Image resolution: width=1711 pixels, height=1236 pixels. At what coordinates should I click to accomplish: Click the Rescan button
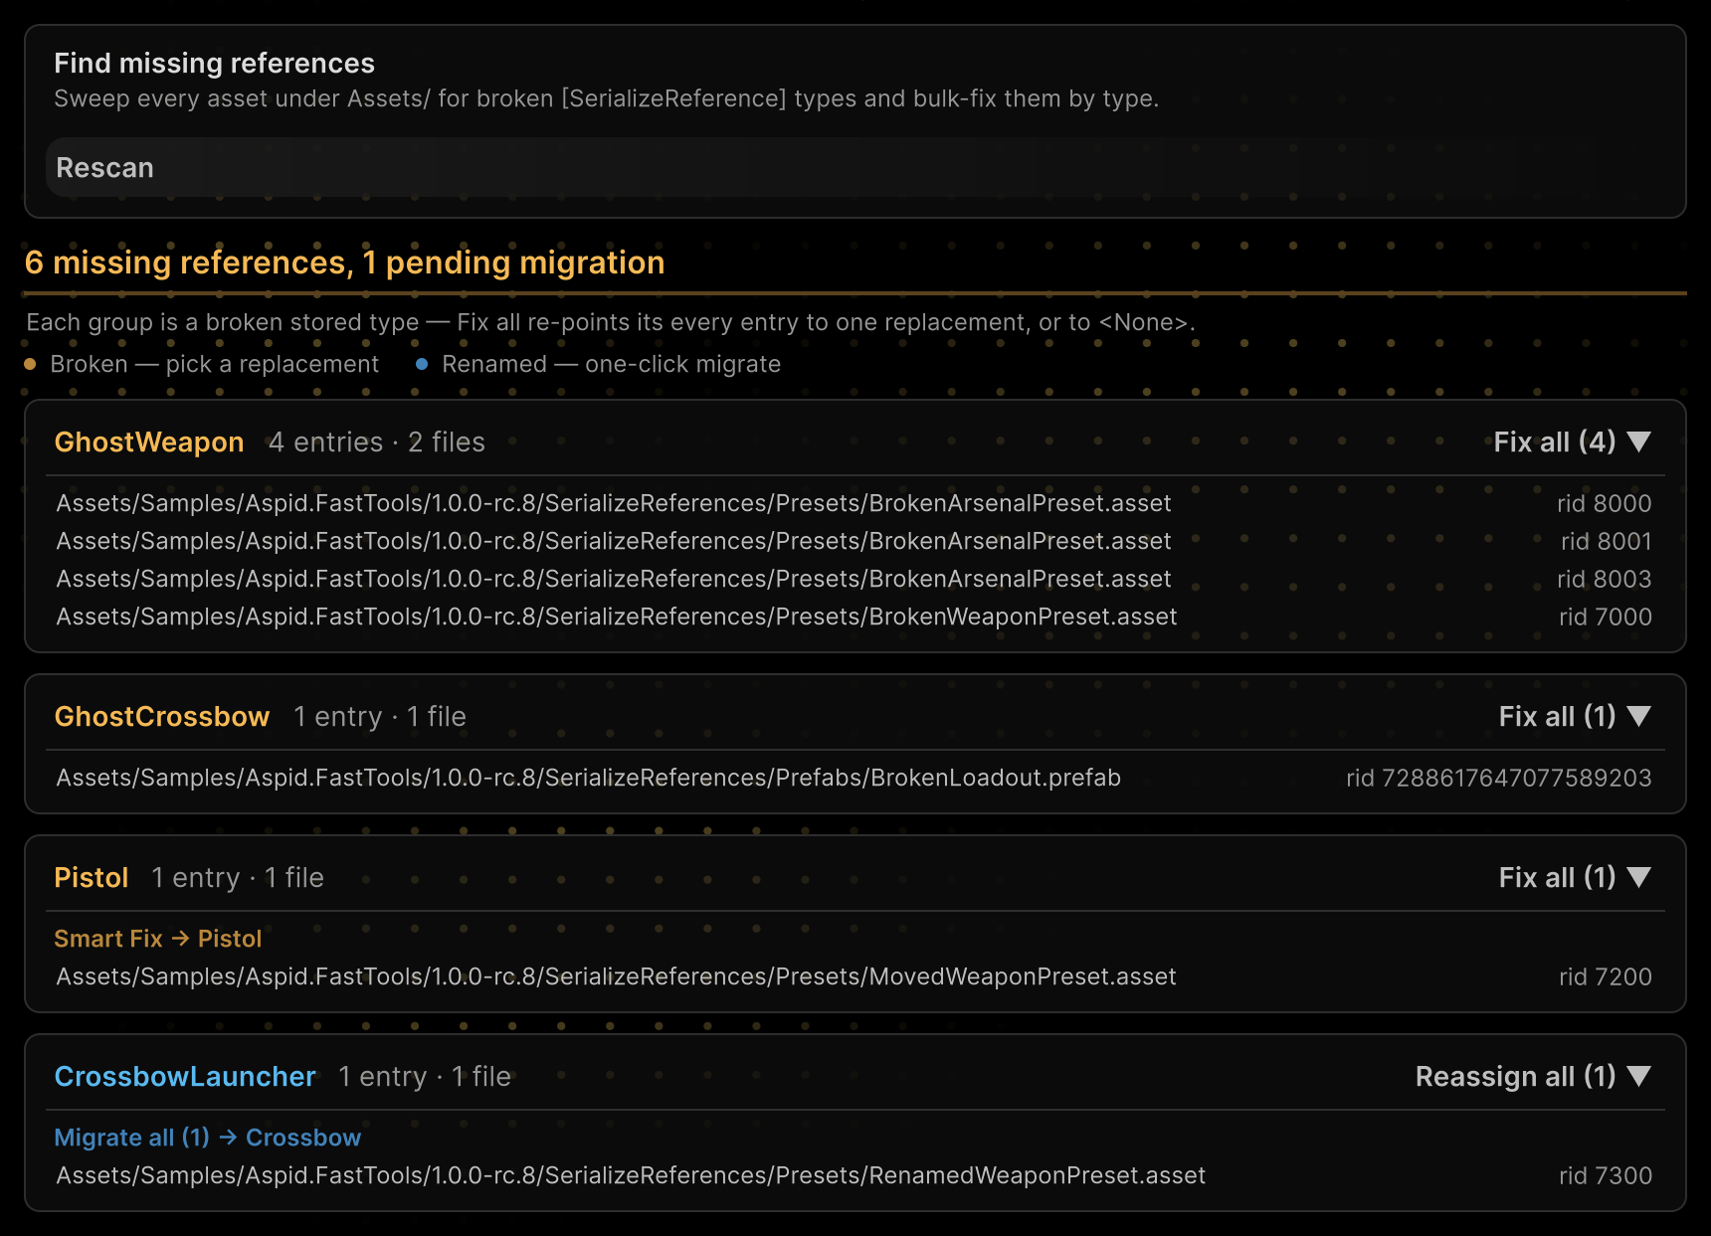point(855,167)
